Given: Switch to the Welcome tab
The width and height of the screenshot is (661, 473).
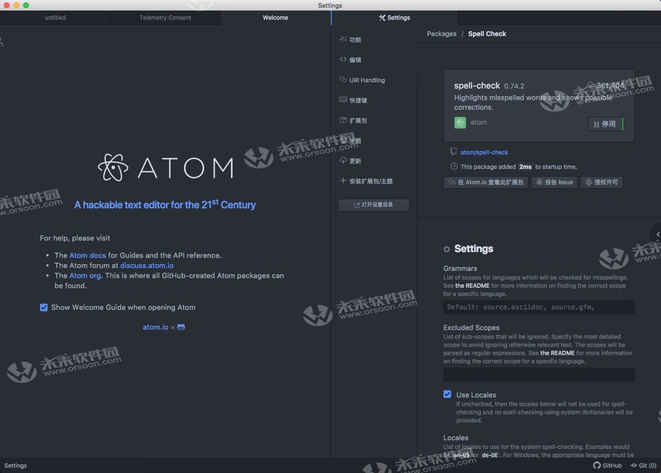Looking at the screenshot, I should pos(275,18).
